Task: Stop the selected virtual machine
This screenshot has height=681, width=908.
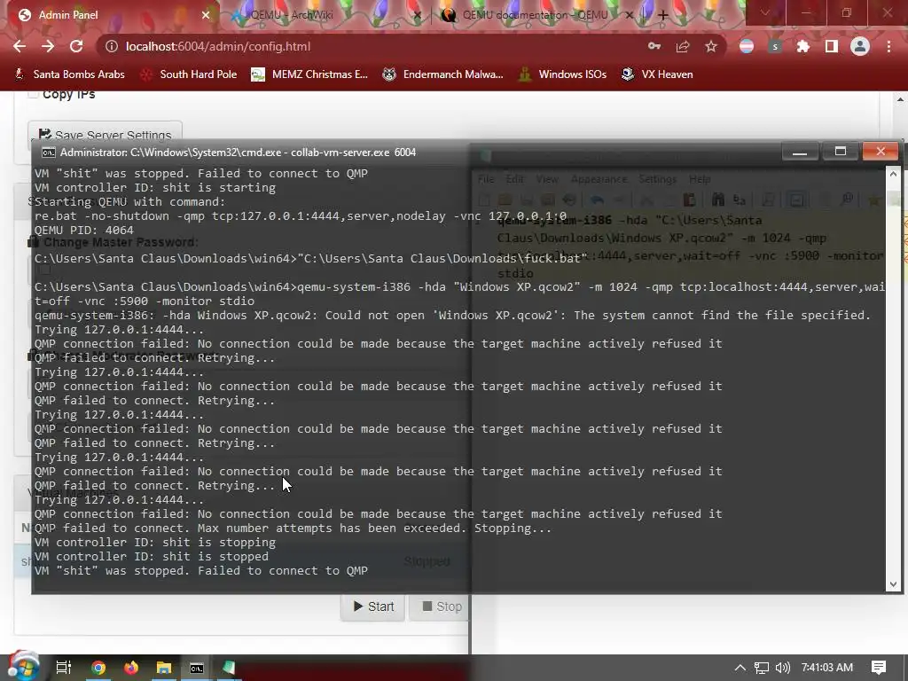Action: point(441,607)
